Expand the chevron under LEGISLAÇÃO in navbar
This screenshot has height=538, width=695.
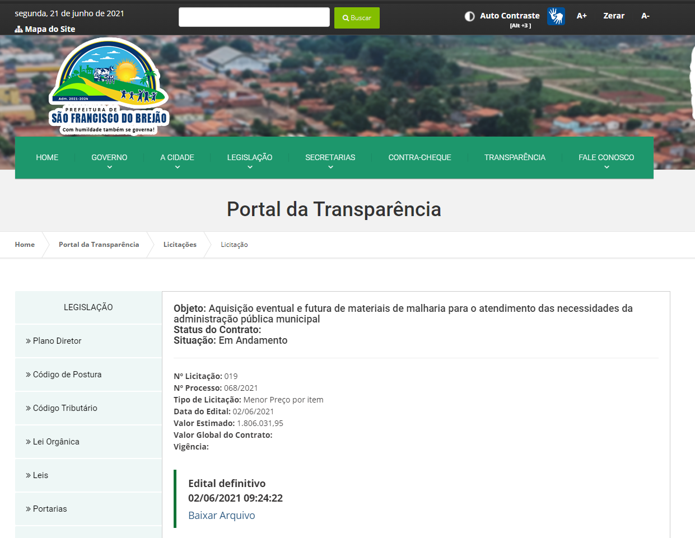[x=250, y=167]
